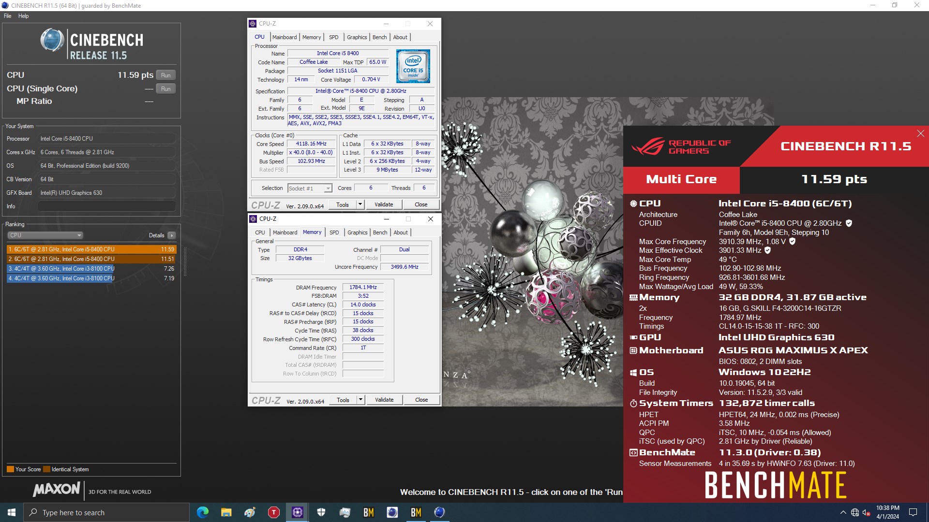
Task: Click Close in the upper CPU-Z window
Action: point(421,204)
